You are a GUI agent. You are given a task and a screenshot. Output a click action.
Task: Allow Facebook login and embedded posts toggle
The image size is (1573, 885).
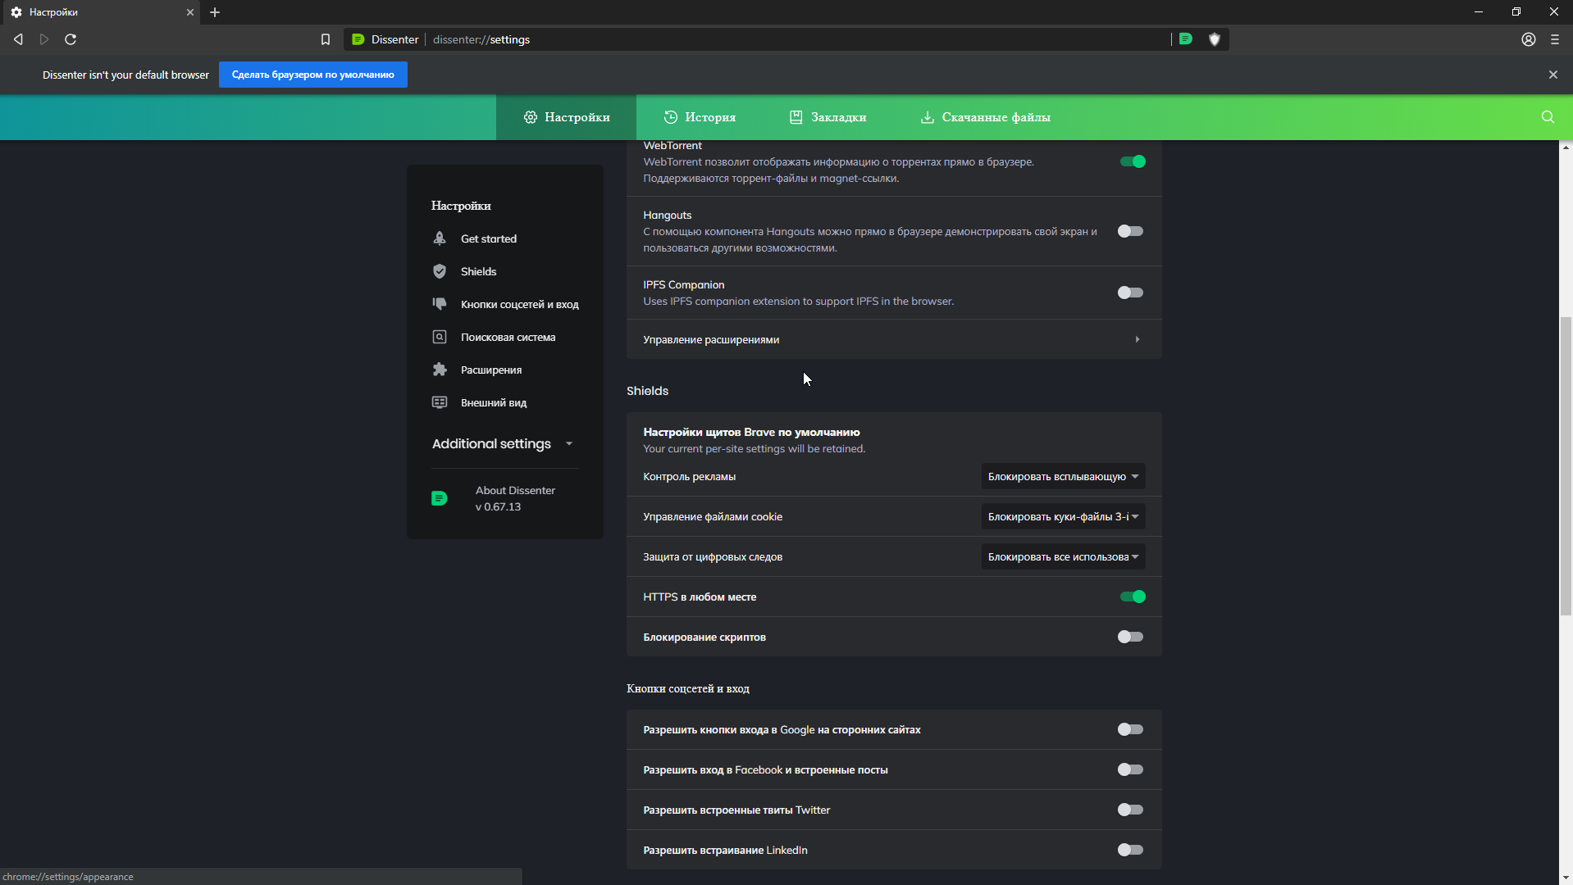tap(1130, 769)
